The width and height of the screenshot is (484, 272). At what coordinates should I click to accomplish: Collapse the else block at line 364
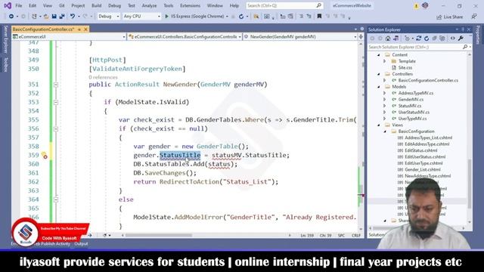pyautogui.click(x=56, y=199)
